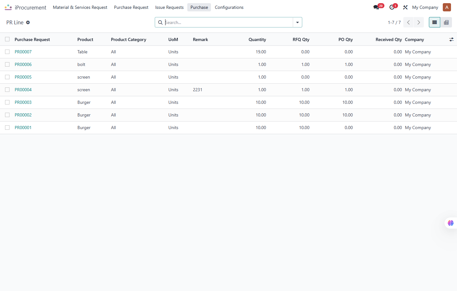This screenshot has height=291, width=457.
Task: Open the messages conversation icon
Action: click(376, 7)
